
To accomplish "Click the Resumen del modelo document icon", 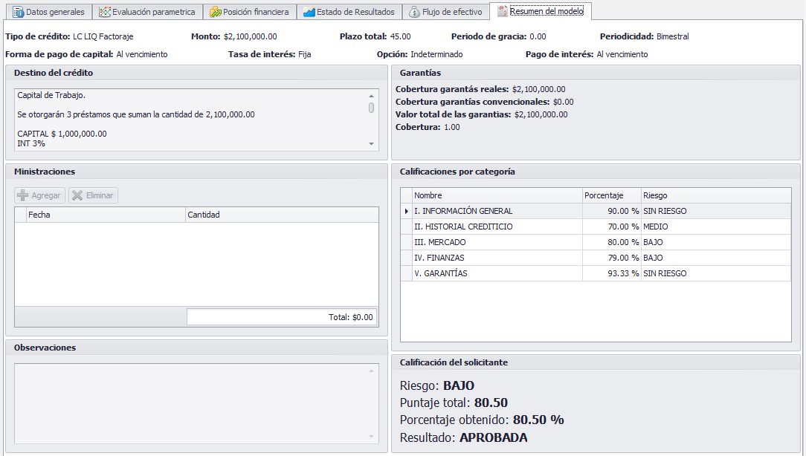I will tap(502, 11).
